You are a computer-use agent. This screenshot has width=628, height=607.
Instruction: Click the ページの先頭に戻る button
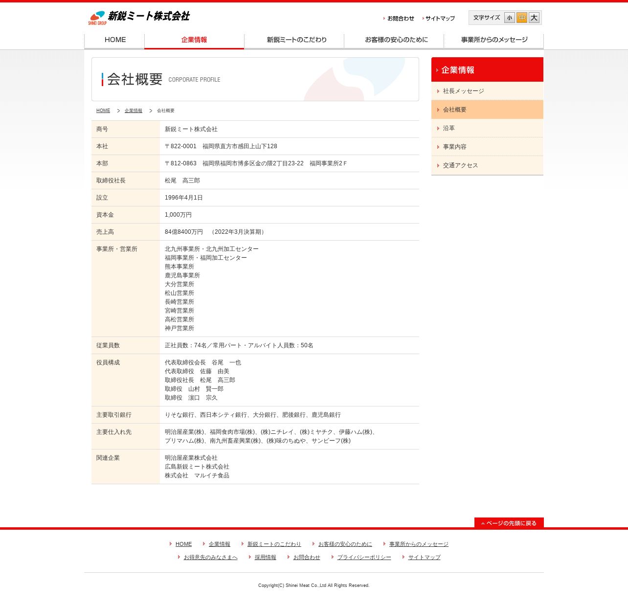509,523
